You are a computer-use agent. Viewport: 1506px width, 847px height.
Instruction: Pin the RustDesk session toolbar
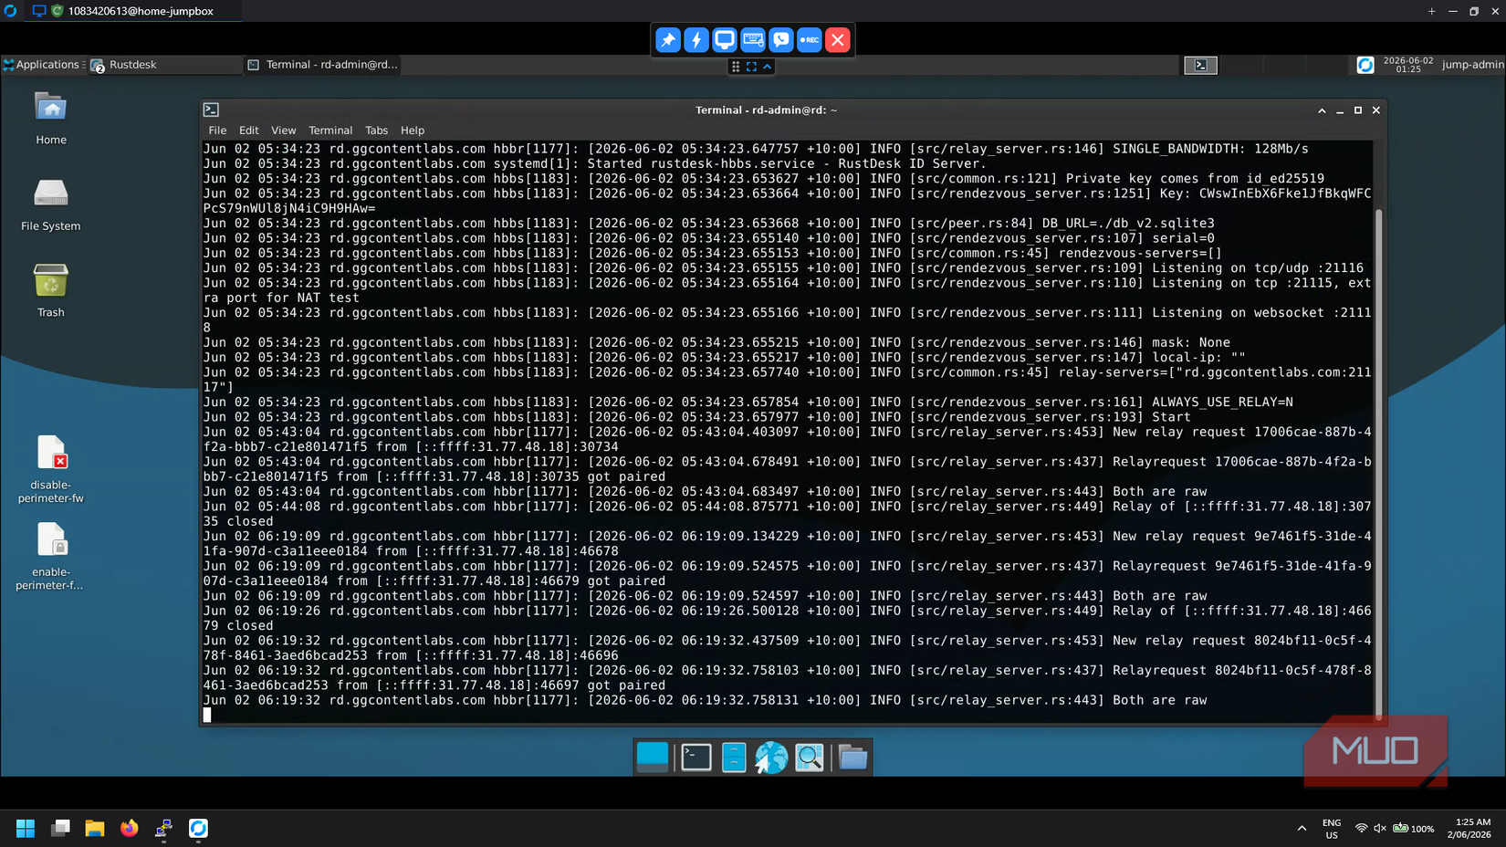668,40
